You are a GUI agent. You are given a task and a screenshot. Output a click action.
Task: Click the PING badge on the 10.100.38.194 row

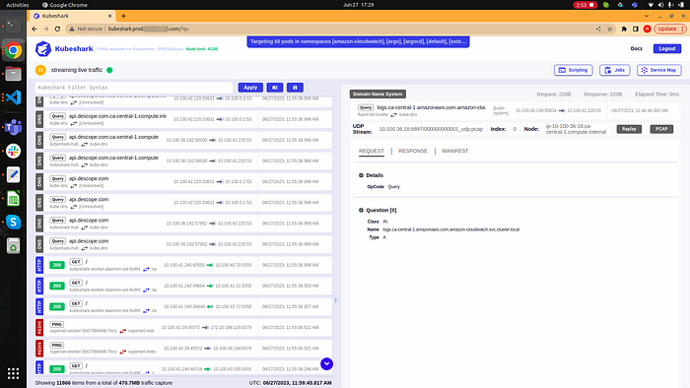pos(57,345)
